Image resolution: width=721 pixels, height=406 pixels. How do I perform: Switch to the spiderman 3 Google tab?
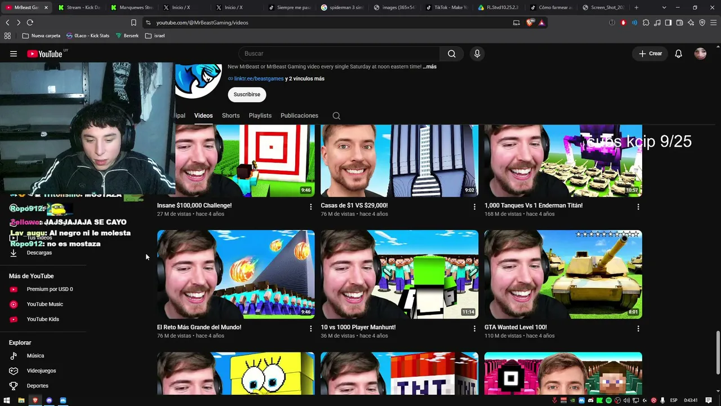point(342,7)
